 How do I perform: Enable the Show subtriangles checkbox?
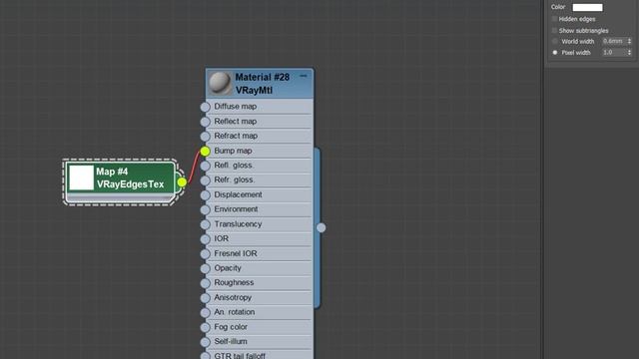(554, 30)
